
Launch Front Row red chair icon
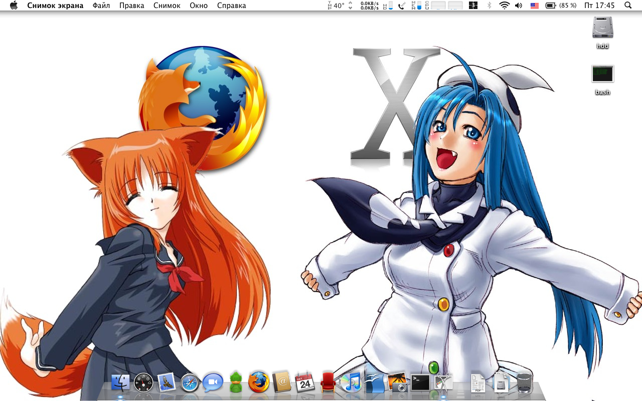click(328, 383)
